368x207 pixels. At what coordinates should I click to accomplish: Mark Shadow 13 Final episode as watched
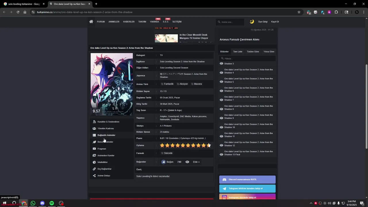[221, 154]
